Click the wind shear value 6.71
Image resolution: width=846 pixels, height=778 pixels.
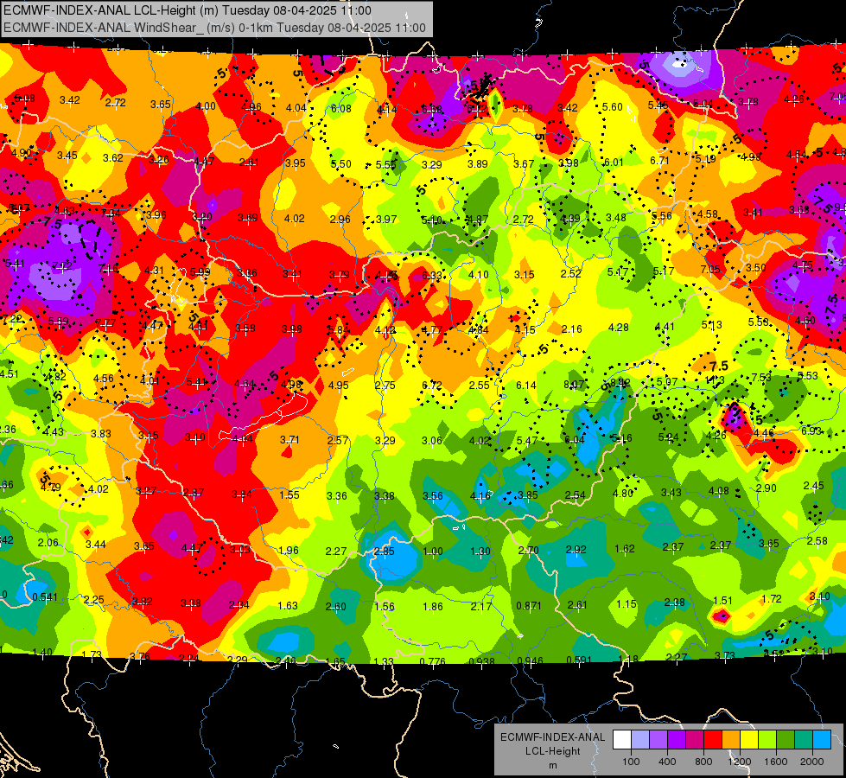659,160
